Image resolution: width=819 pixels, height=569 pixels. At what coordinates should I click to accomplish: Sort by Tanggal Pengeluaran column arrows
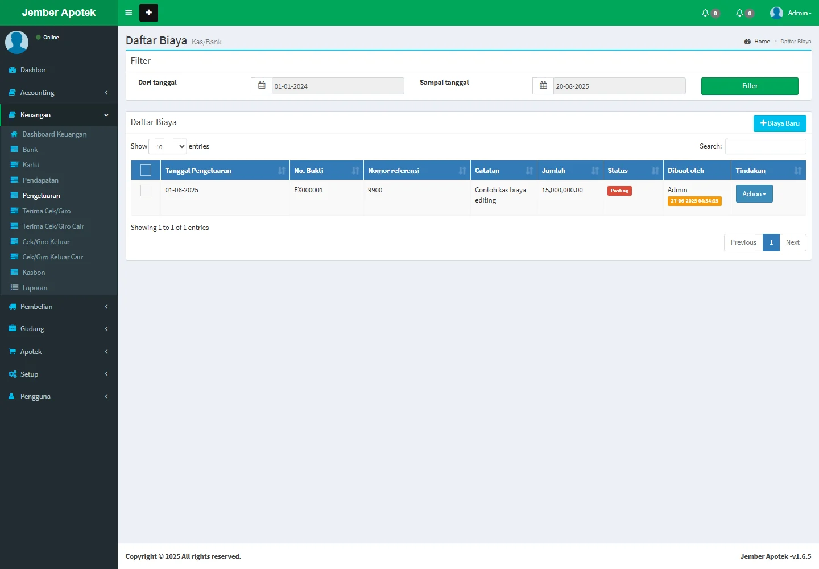pos(282,171)
